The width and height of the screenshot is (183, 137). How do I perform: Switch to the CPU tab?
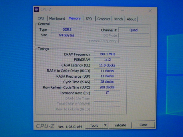pos(41,18)
